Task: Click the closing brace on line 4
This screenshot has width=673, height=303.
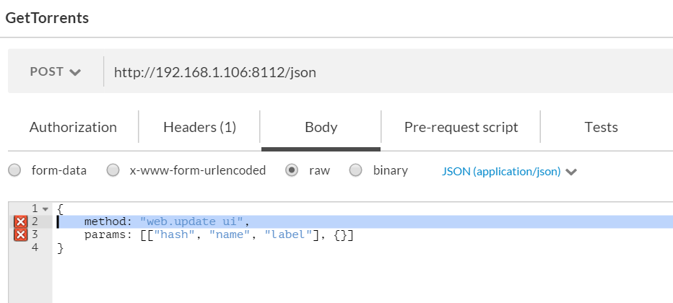Action: (x=60, y=248)
